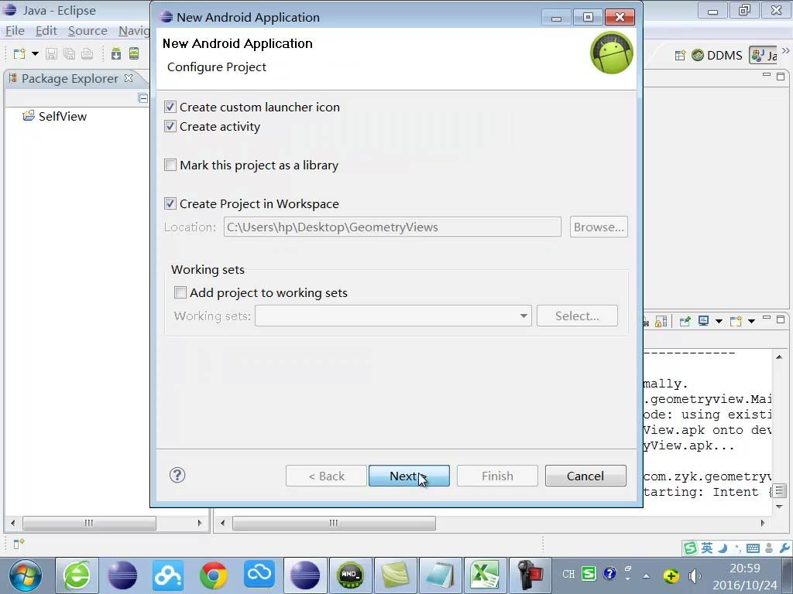The height and width of the screenshot is (594, 793).
Task: Show hidden perspectives chevron
Action: [x=785, y=50]
